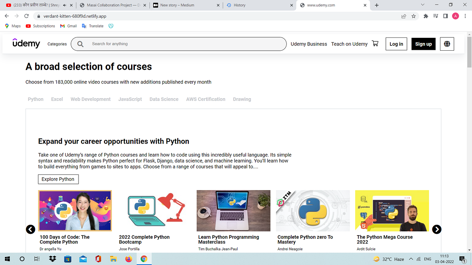The width and height of the screenshot is (472, 265).
Task: Advance the course carousel with right arrow
Action: click(x=437, y=229)
